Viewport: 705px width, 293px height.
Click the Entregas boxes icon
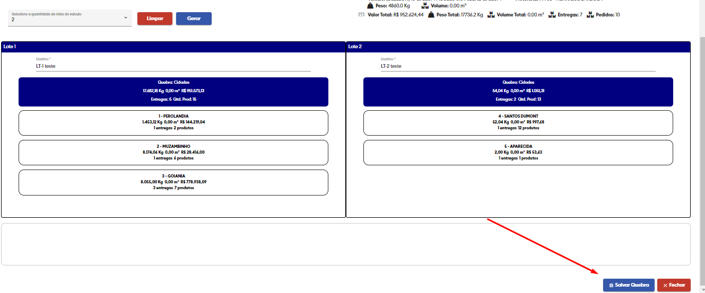(x=552, y=14)
